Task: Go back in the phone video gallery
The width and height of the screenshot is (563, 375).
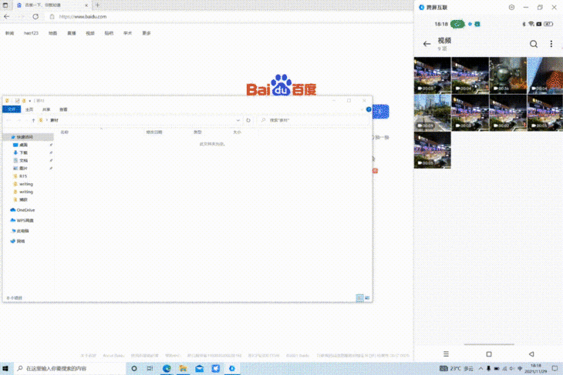Action: pyautogui.click(x=426, y=44)
